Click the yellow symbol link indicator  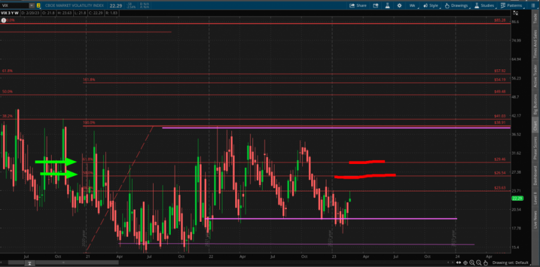pyautogui.click(x=38, y=6)
